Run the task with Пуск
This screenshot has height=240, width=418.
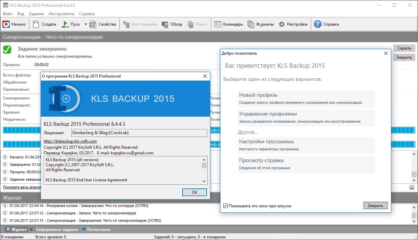coord(71,24)
